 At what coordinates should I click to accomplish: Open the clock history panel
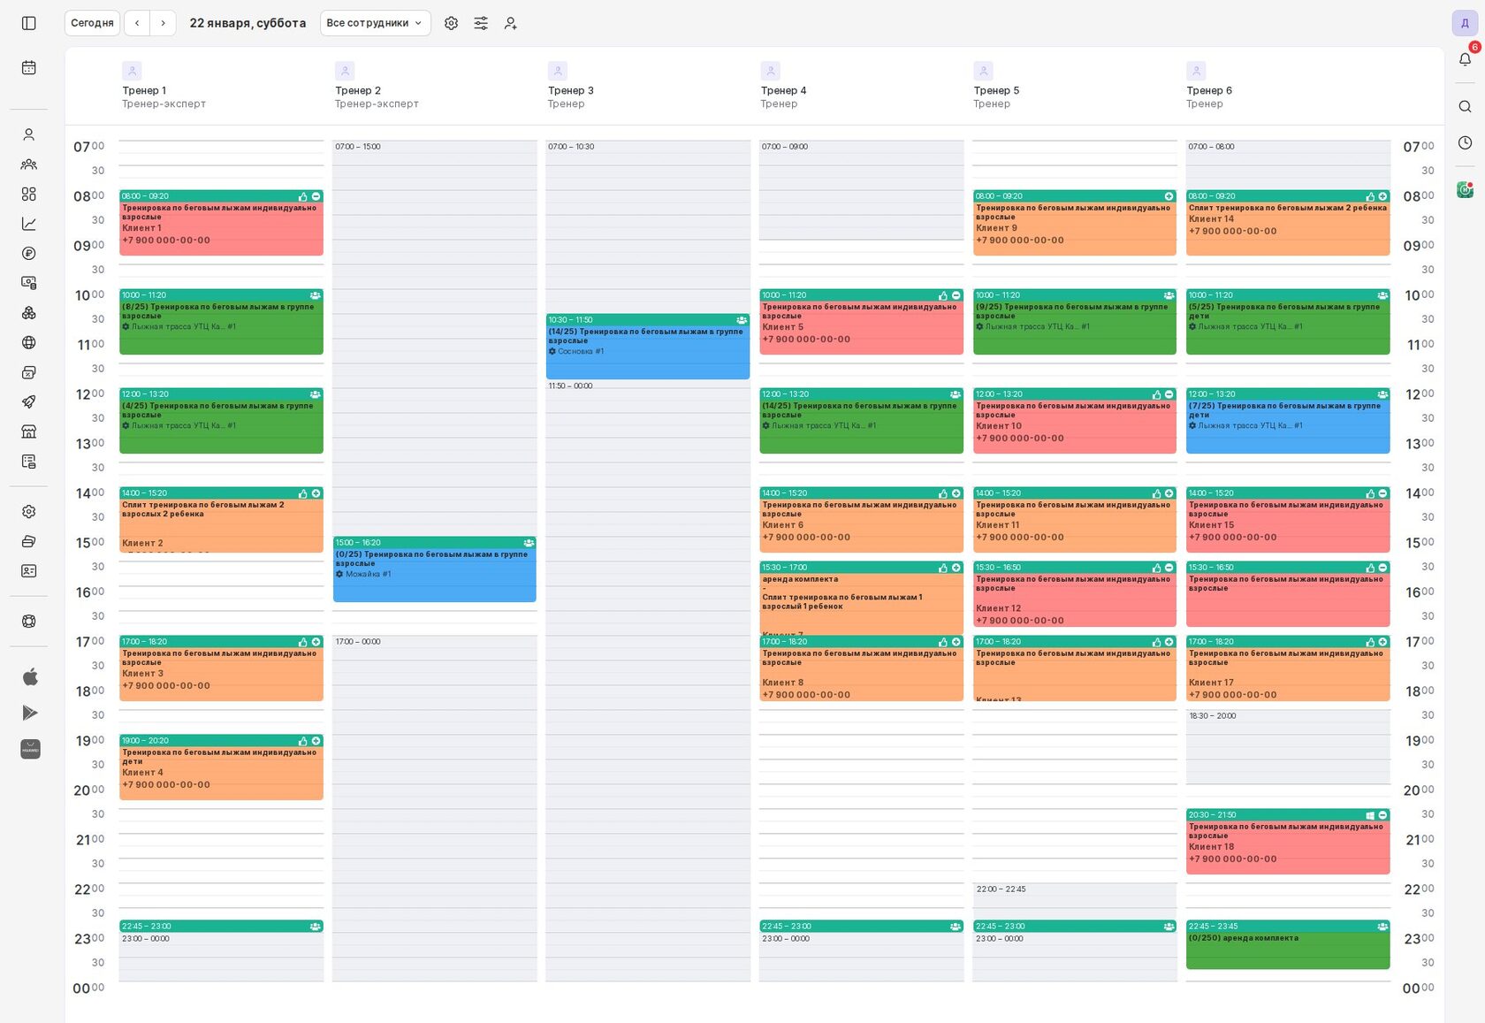point(1466,142)
